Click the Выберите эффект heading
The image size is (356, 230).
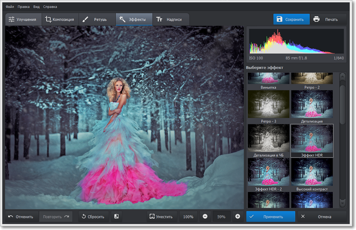[x=265, y=68]
